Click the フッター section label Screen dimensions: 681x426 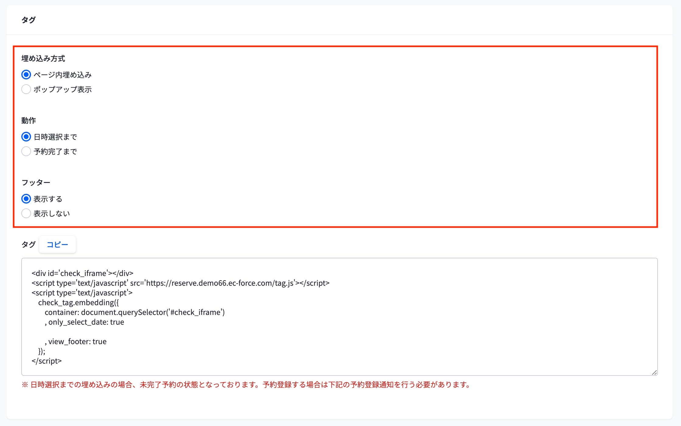click(x=36, y=183)
